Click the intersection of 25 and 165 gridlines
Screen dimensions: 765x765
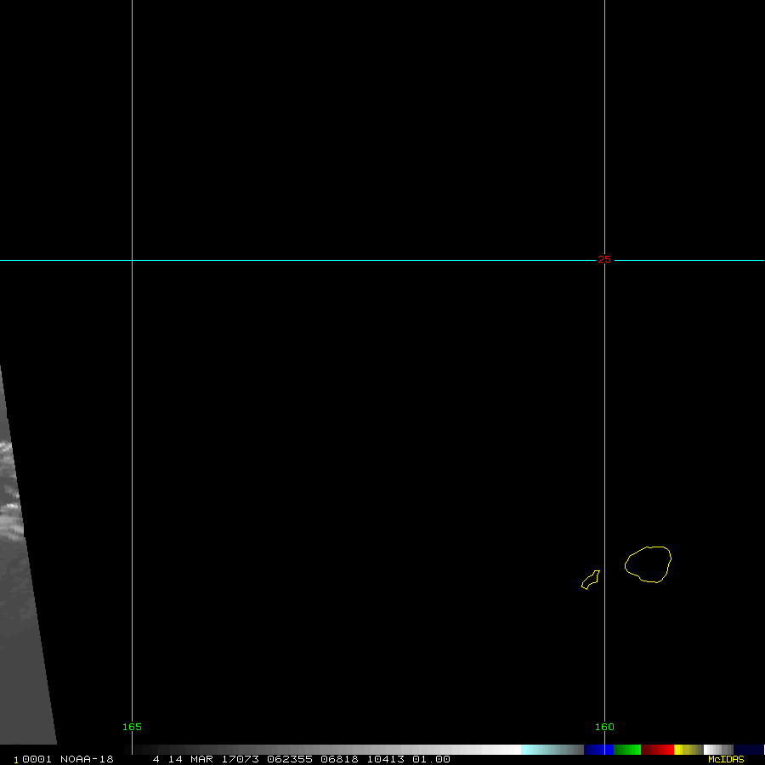point(132,260)
